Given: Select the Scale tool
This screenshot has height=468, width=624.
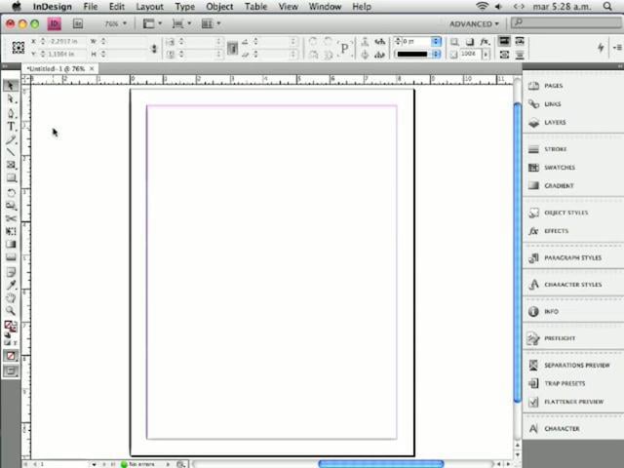Looking at the screenshot, I should (x=11, y=206).
